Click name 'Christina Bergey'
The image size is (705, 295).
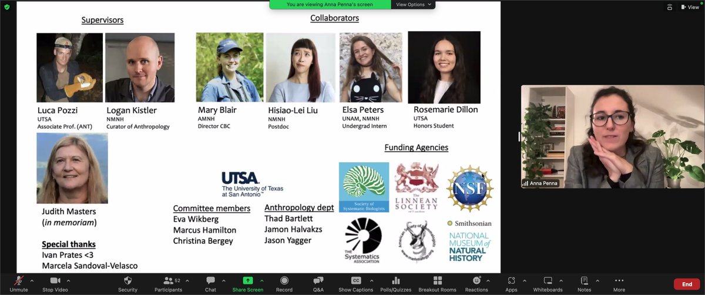203,241
